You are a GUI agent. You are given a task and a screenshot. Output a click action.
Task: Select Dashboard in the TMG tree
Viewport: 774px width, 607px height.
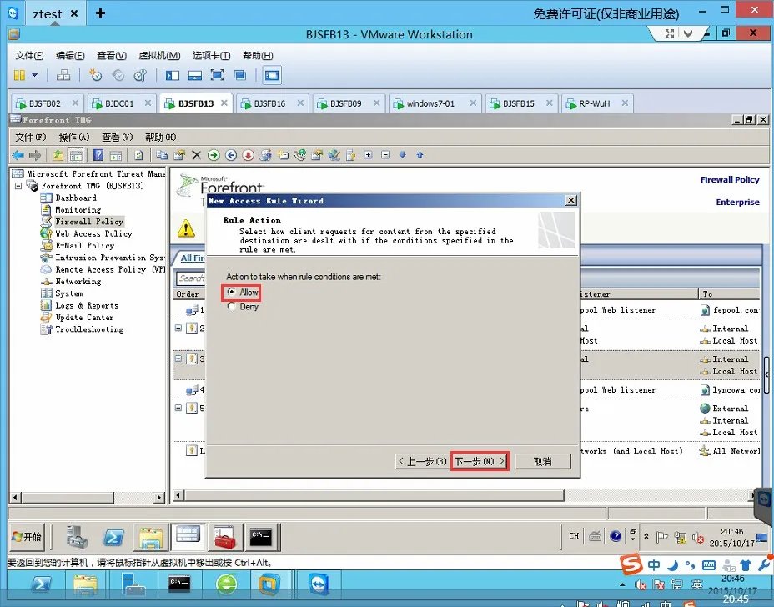tap(76, 198)
